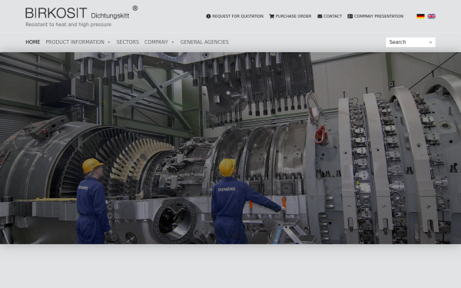Switch language with the UK flag
Image resolution: width=461 pixels, height=288 pixels.
tap(432, 16)
